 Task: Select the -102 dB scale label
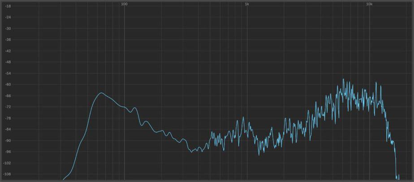[x=8, y=163]
